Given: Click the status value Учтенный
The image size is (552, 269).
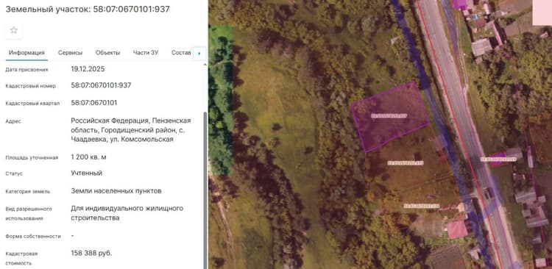Looking at the screenshot, I should [87, 173].
